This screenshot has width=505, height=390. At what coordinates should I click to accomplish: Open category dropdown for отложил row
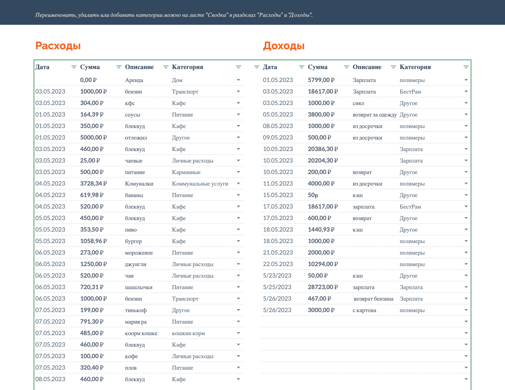pos(238,137)
